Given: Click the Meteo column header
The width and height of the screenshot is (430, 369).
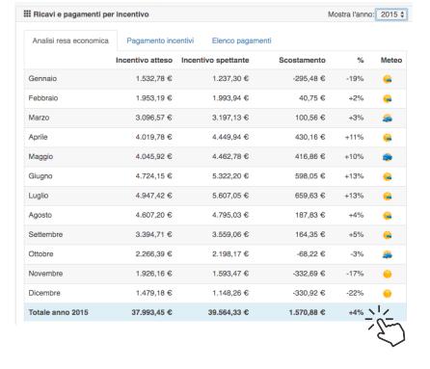Looking at the screenshot, I should click(391, 60).
